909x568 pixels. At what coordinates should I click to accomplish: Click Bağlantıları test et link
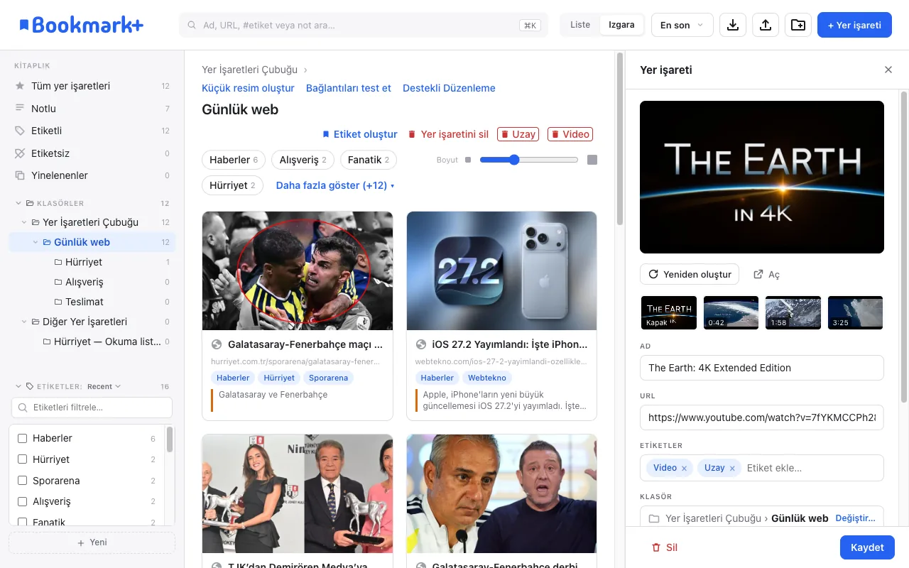(349, 88)
